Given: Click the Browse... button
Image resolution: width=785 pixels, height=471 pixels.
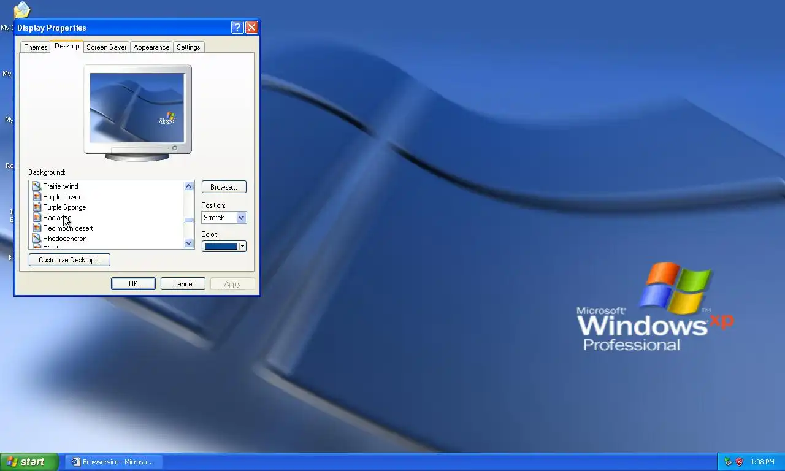Looking at the screenshot, I should (224, 187).
